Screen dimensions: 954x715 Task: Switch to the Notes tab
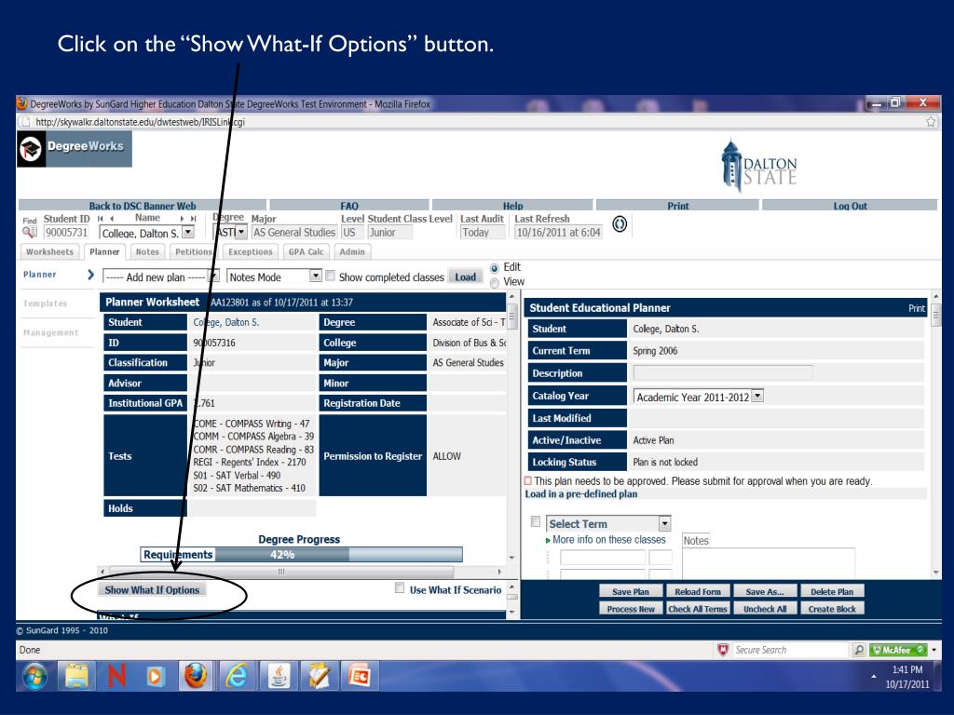click(147, 251)
